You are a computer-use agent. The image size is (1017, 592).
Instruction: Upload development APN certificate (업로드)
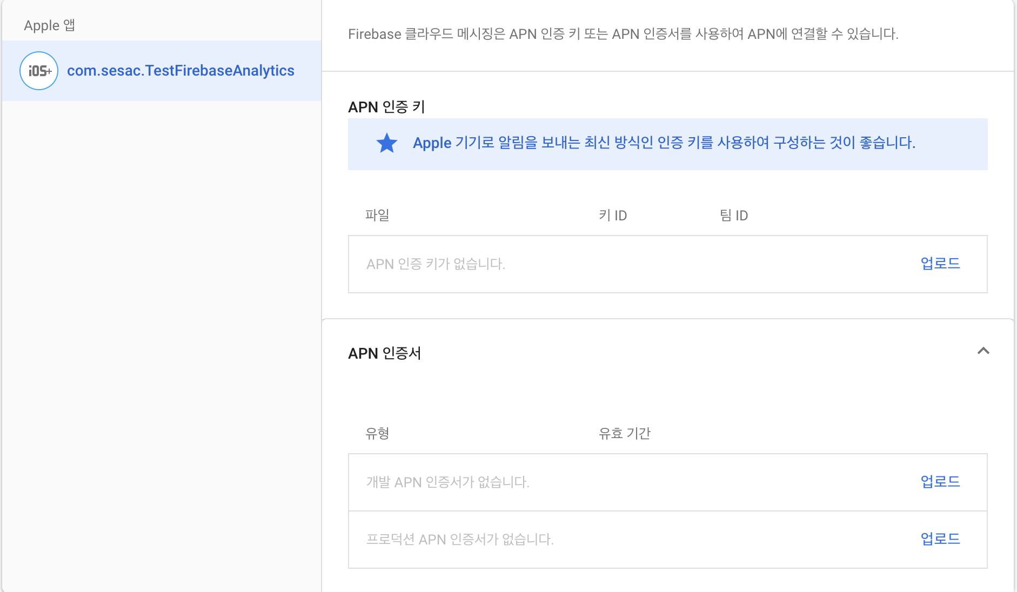[940, 482]
